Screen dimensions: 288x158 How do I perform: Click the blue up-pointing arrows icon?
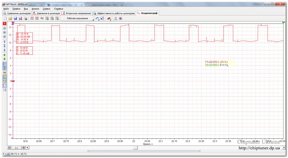coord(4,42)
